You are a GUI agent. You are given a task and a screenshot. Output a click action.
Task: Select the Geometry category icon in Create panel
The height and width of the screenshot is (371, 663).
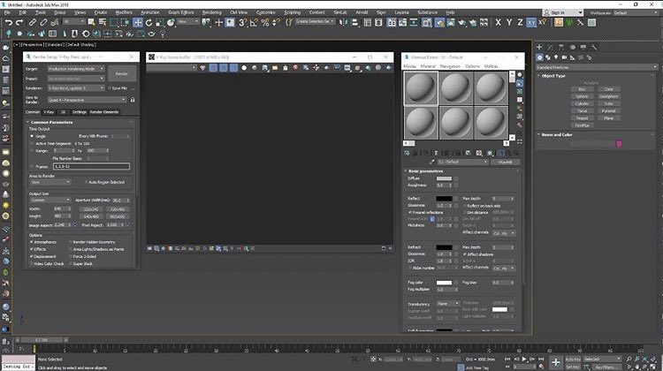tap(539, 57)
